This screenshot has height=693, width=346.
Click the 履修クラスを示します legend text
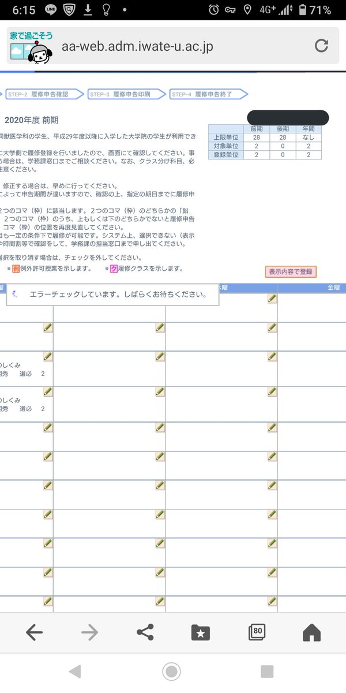pyautogui.click(x=151, y=269)
